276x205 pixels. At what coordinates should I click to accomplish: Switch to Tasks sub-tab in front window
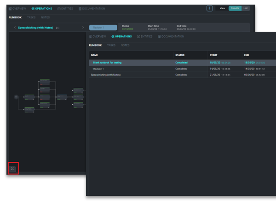tap(111, 46)
